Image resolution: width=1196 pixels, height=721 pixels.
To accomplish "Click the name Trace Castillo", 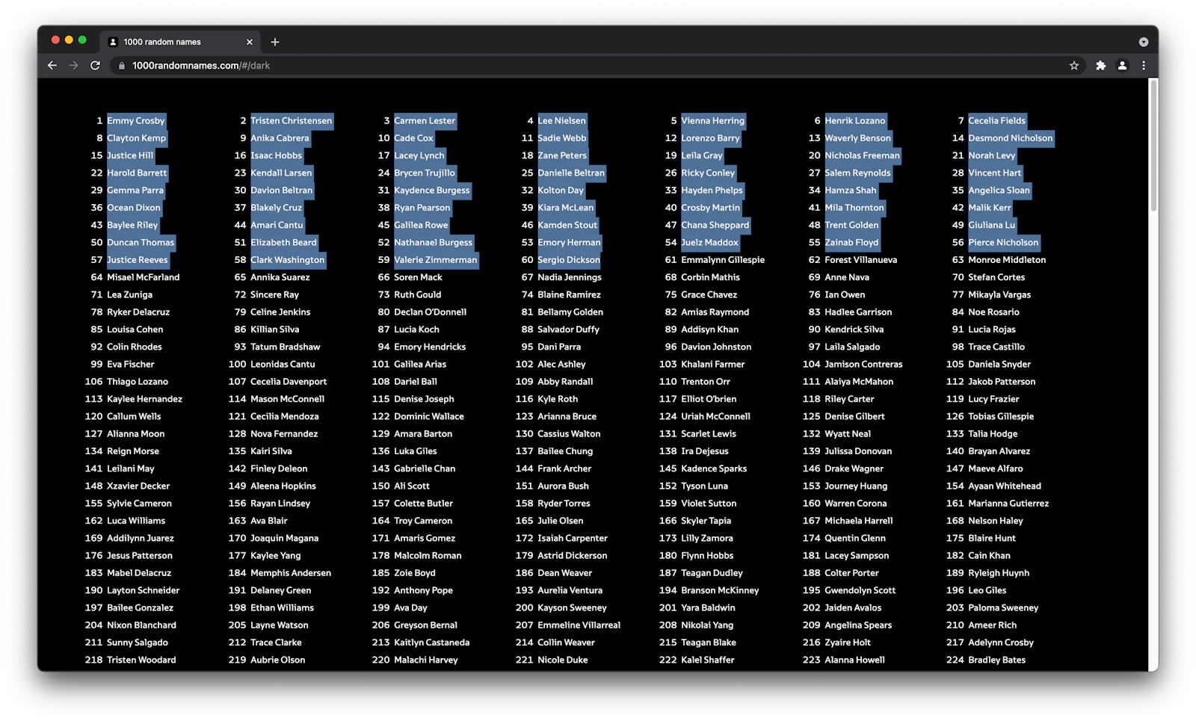I will pos(997,347).
